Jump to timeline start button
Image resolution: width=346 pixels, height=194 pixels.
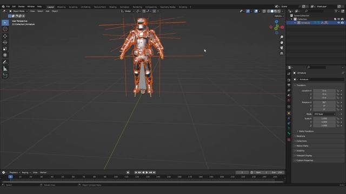pyautogui.click(x=136, y=172)
